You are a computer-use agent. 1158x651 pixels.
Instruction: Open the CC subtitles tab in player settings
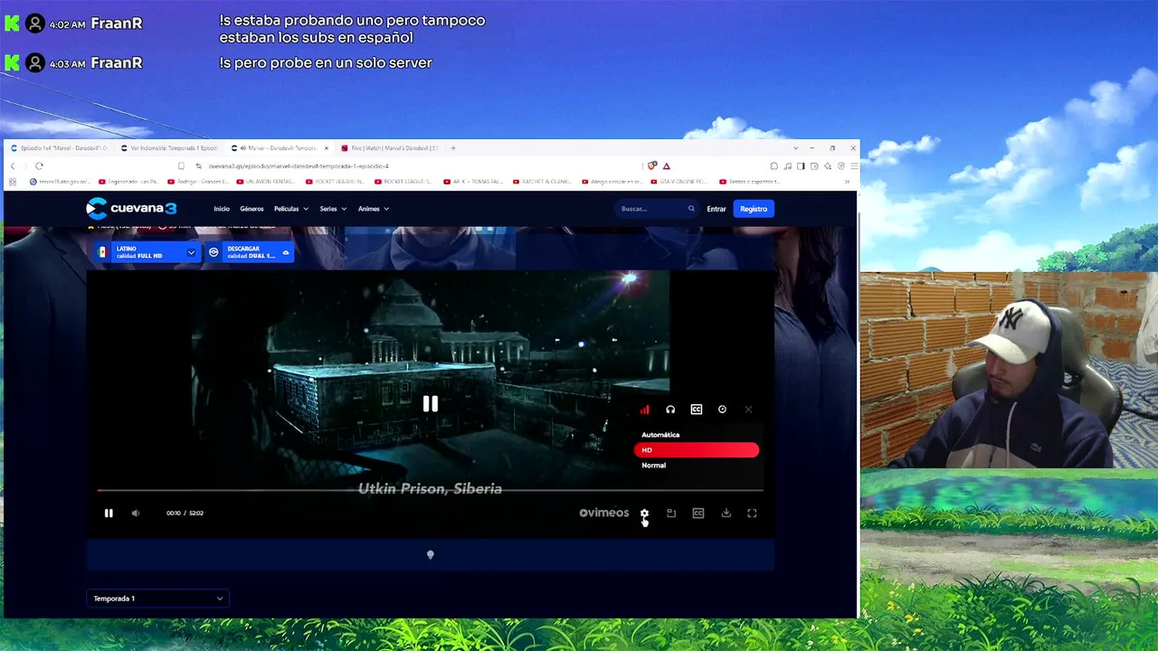pos(697,410)
